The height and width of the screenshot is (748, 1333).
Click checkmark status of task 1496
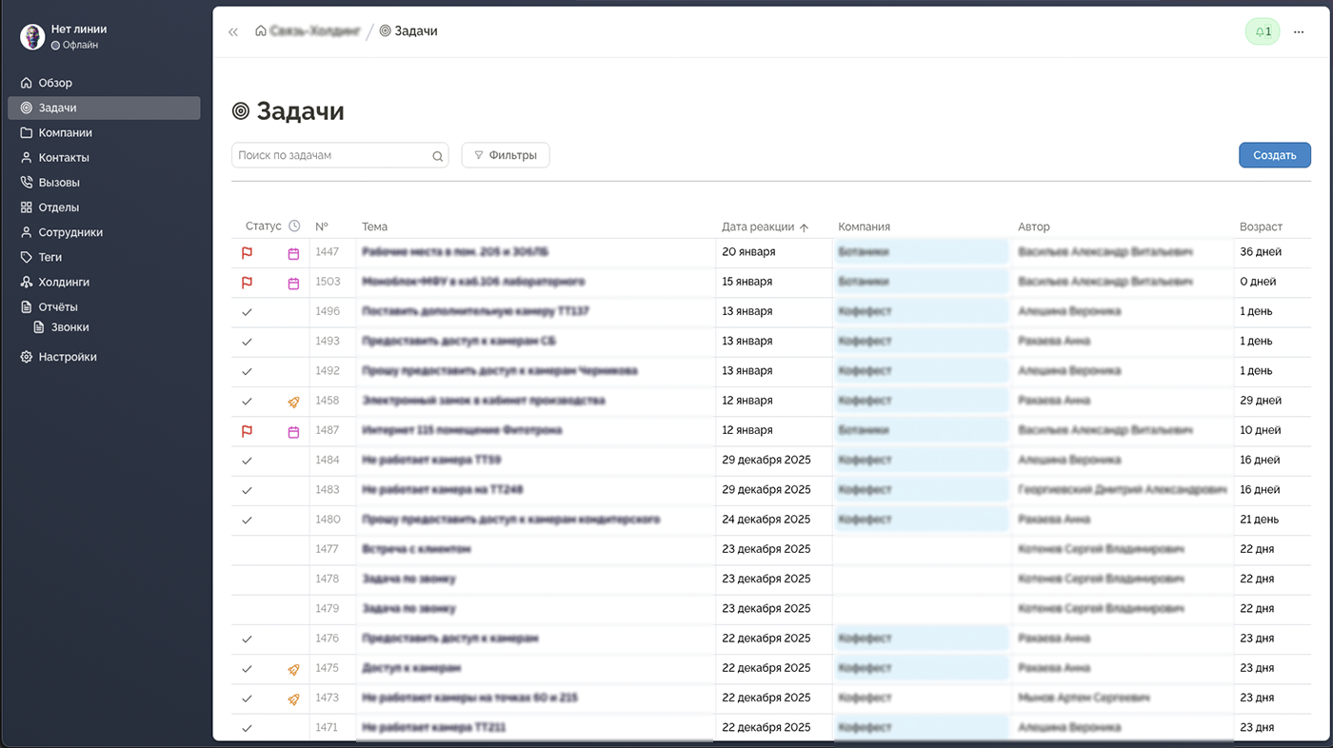tap(247, 312)
